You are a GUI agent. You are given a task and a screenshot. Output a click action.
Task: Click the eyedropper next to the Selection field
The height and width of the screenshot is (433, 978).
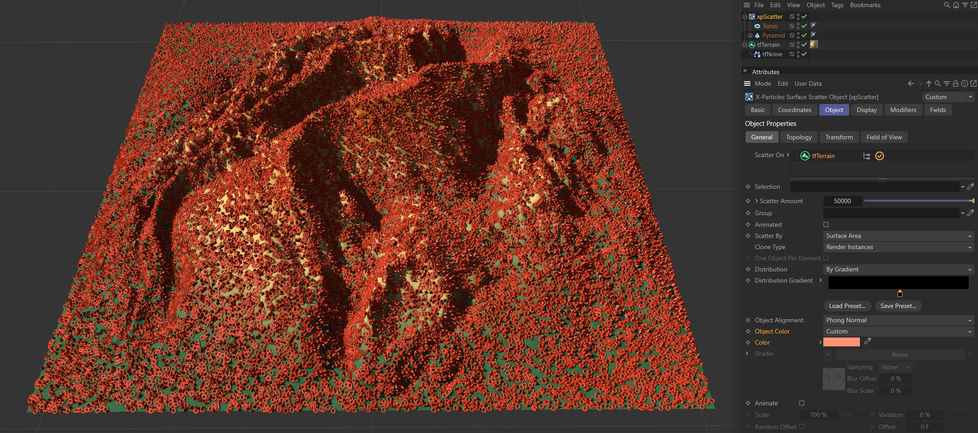click(971, 187)
